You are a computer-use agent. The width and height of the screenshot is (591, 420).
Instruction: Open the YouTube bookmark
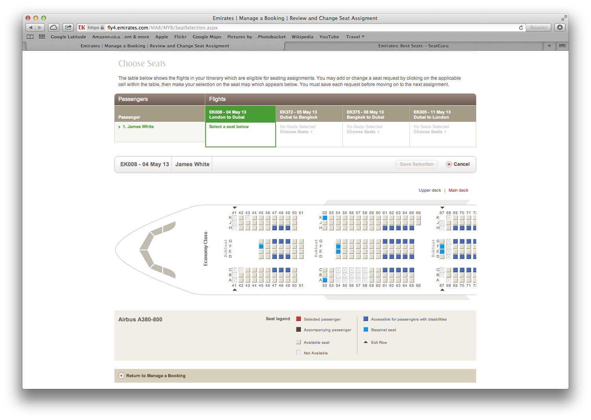tap(329, 37)
